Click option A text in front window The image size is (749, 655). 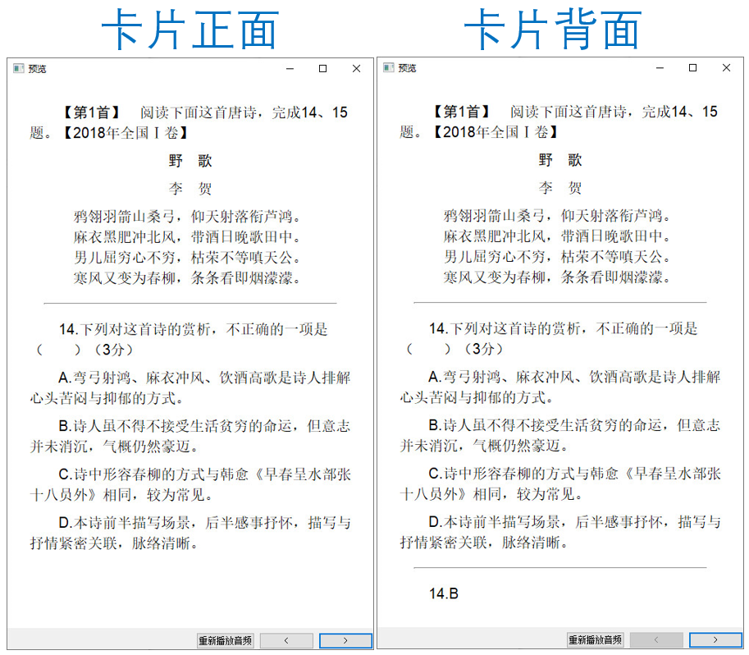pyautogui.click(x=190, y=387)
